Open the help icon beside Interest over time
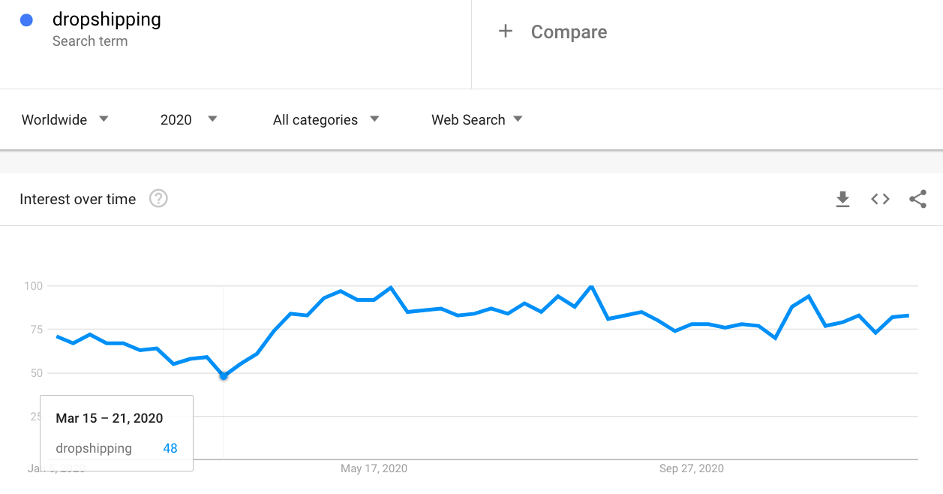This screenshot has width=943, height=494. point(158,199)
